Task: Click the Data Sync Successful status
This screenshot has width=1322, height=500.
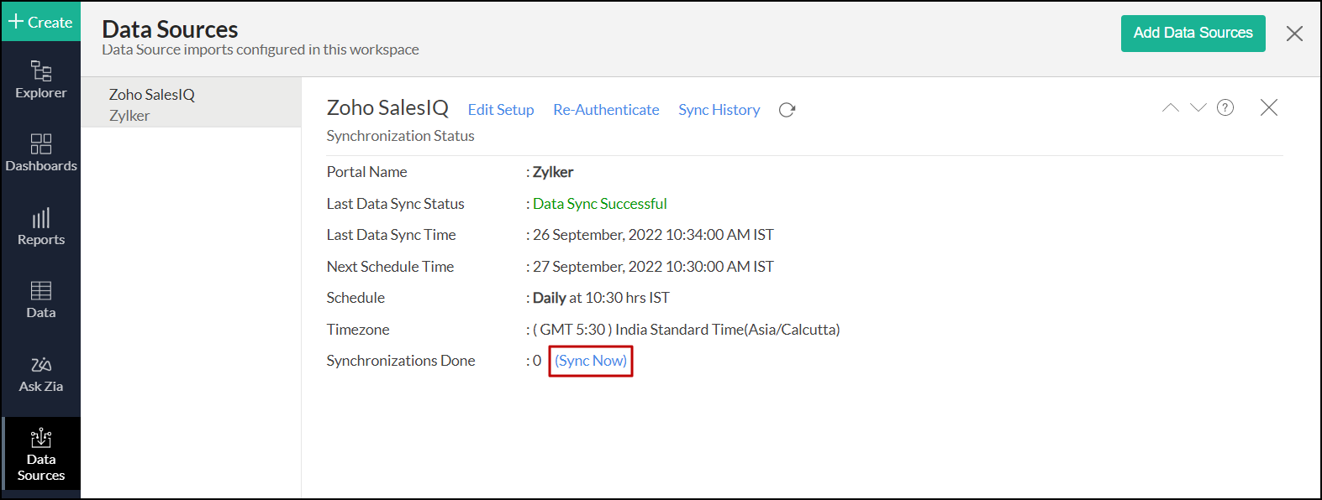Action: (599, 204)
